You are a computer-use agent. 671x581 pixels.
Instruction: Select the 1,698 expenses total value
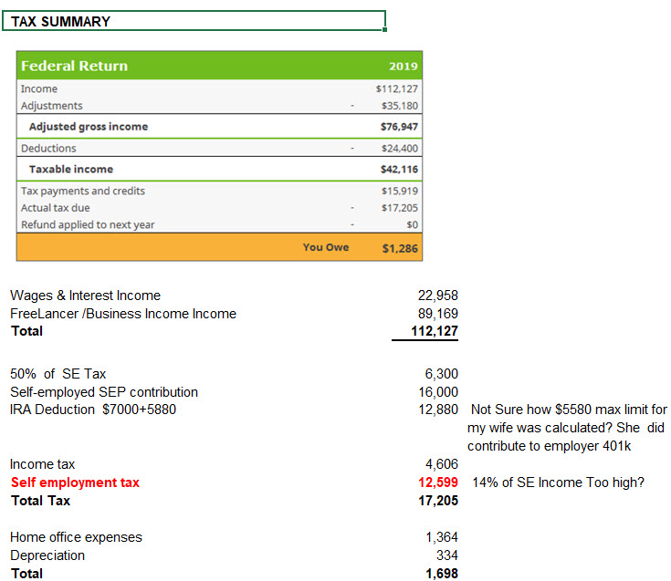(442, 574)
